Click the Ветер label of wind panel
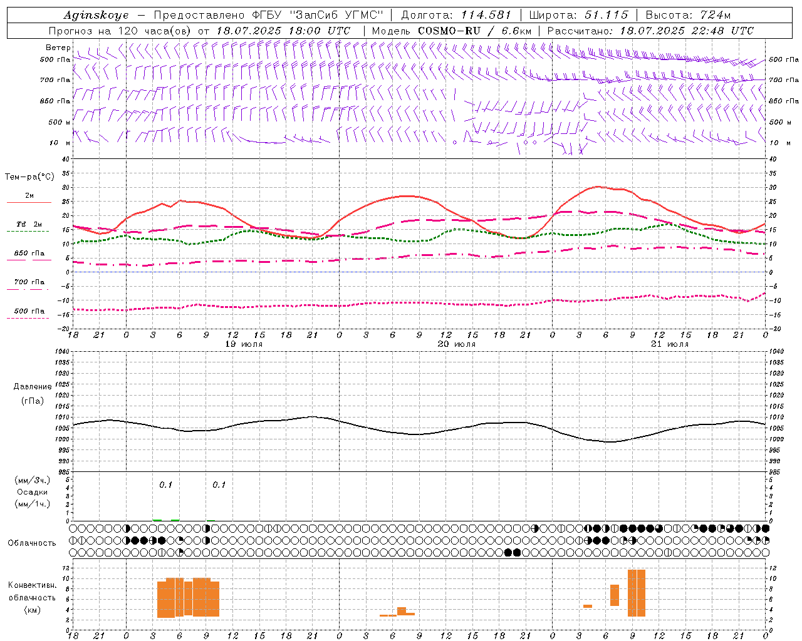Viewport: 802px width, 641px height. tap(58, 48)
